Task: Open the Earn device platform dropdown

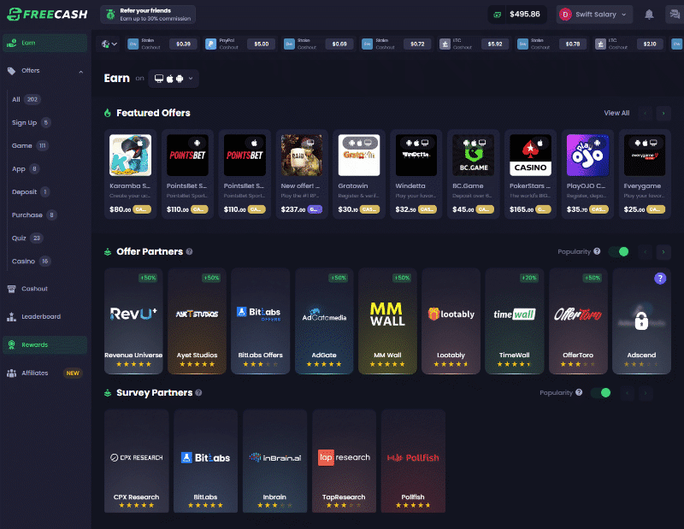Action: [x=174, y=79]
